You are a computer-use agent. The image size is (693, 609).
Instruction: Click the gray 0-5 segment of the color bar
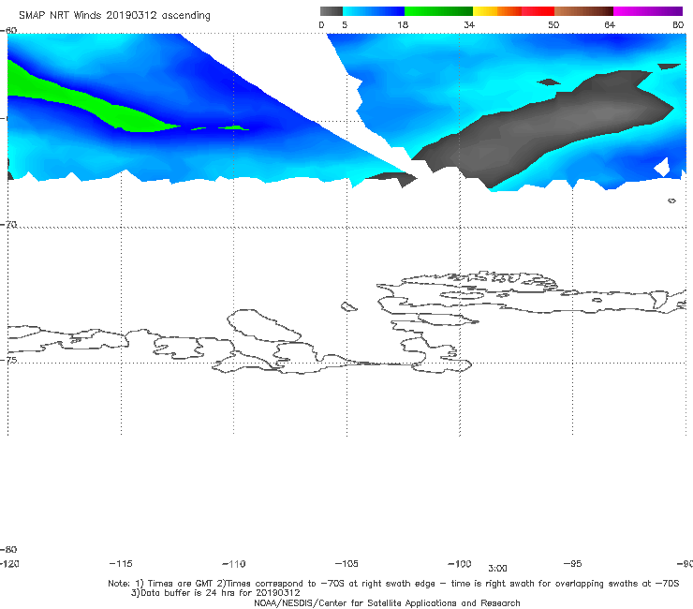331,11
